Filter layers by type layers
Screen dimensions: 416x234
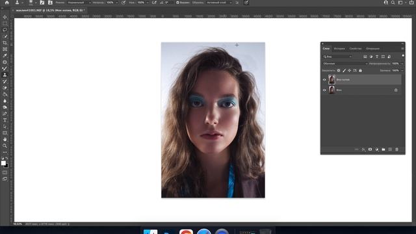point(377,57)
